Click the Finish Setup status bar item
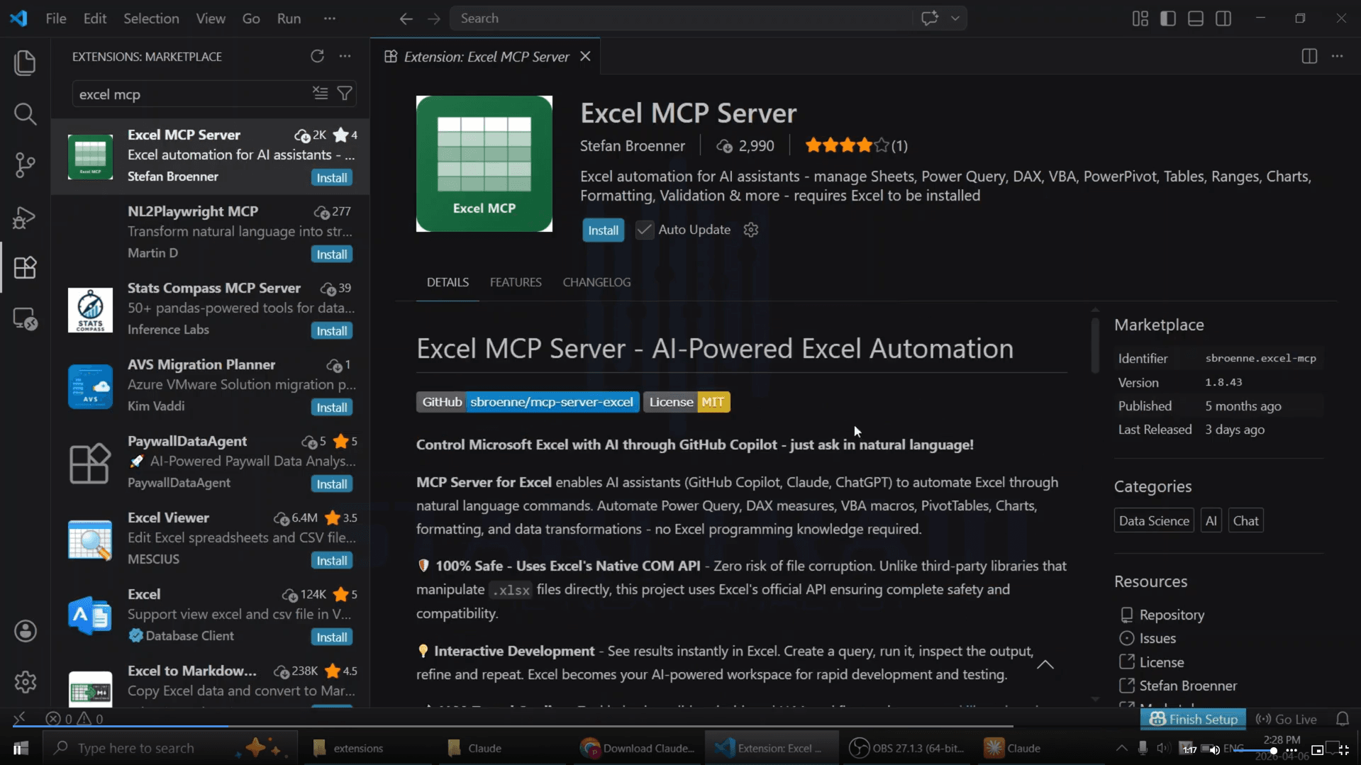The width and height of the screenshot is (1361, 765). click(x=1194, y=719)
